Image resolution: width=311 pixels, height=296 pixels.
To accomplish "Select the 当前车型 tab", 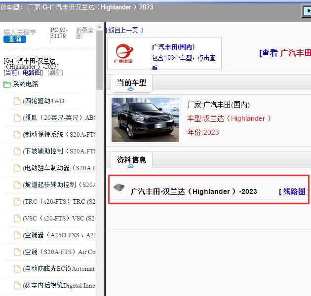I will coord(131,83).
